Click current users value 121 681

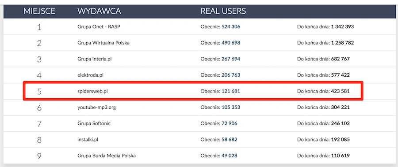coord(231,91)
